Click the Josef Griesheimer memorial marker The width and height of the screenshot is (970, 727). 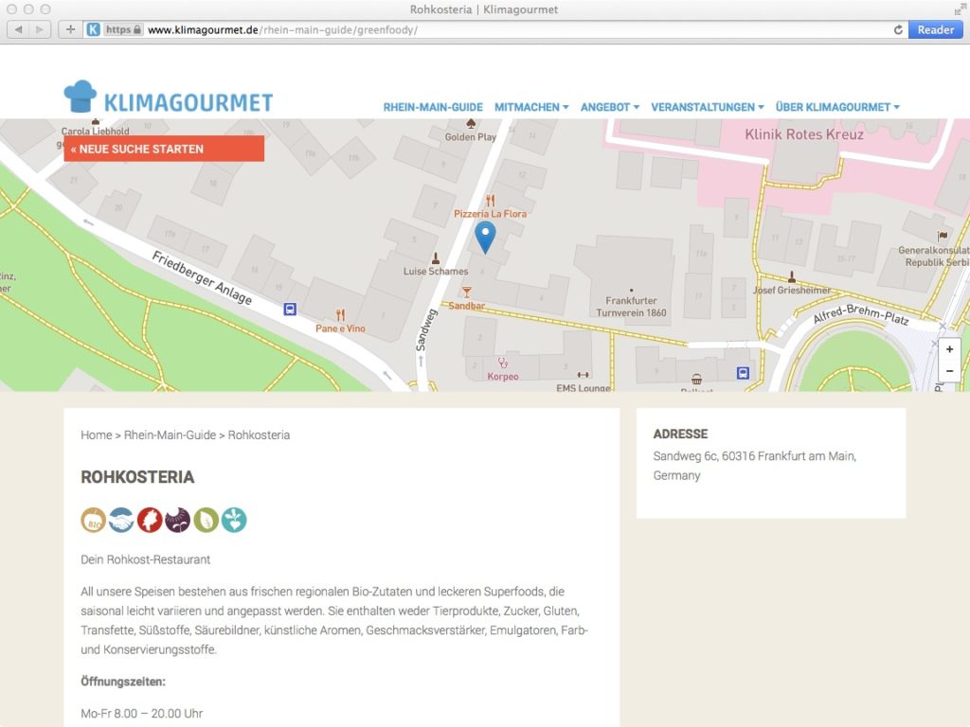[791, 276]
